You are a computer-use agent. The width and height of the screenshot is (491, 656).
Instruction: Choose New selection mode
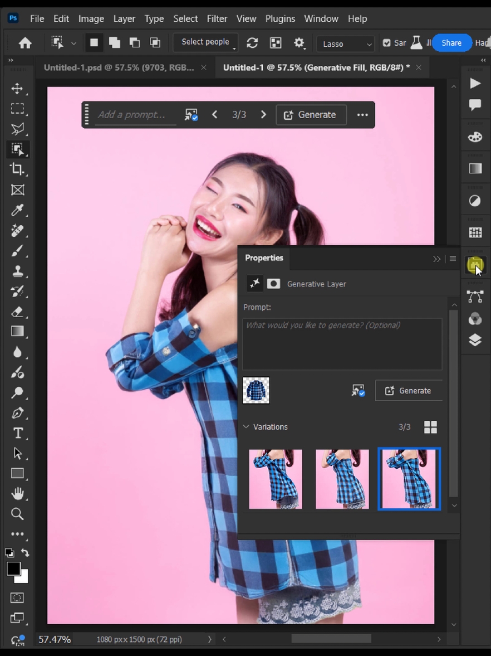[94, 43]
